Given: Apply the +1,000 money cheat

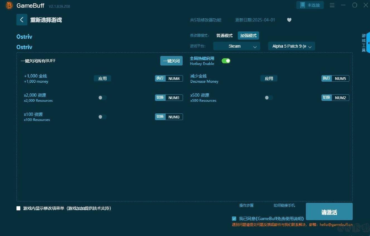Looking at the screenshot, I should pos(102,78).
